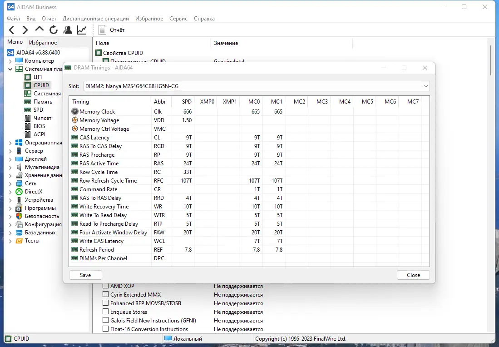Viewport: 499px width, 347px height.
Task: Expand the Устройства tree node
Action: pos(10,200)
